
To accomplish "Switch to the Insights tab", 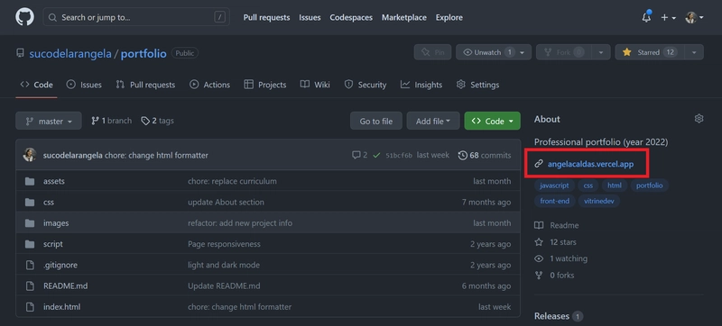I will (421, 85).
